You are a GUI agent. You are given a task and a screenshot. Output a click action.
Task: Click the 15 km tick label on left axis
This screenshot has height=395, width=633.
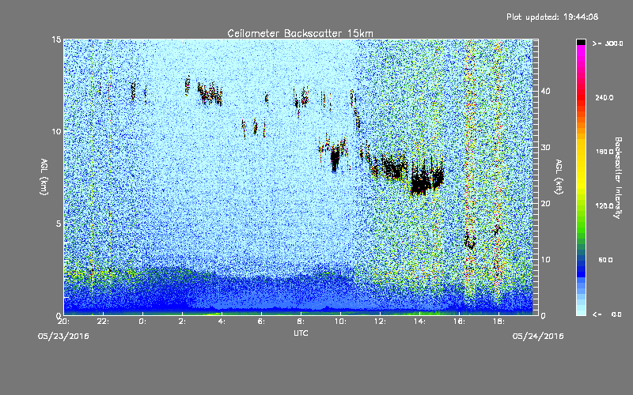[x=56, y=39]
